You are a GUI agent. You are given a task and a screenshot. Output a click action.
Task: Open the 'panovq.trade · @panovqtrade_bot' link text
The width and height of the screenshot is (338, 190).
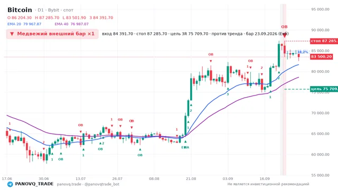point(88,184)
